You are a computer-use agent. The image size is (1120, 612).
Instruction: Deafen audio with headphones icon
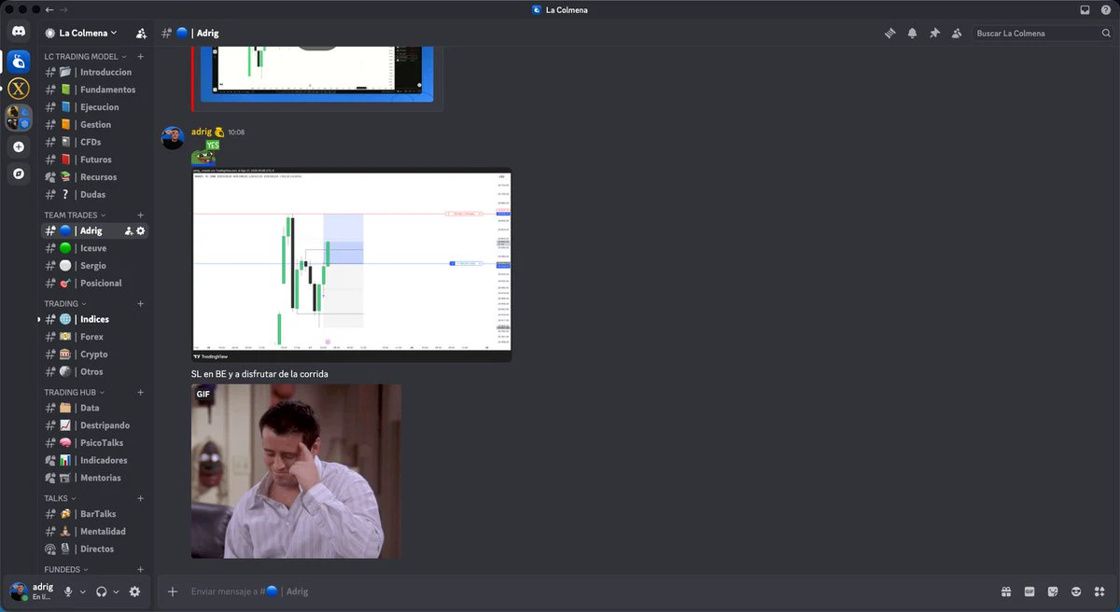(x=101, y=591)
